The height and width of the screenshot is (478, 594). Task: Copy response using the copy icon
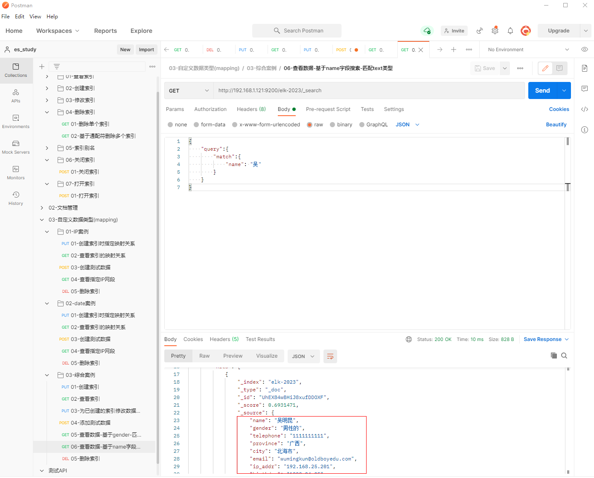tap(554, 356)
